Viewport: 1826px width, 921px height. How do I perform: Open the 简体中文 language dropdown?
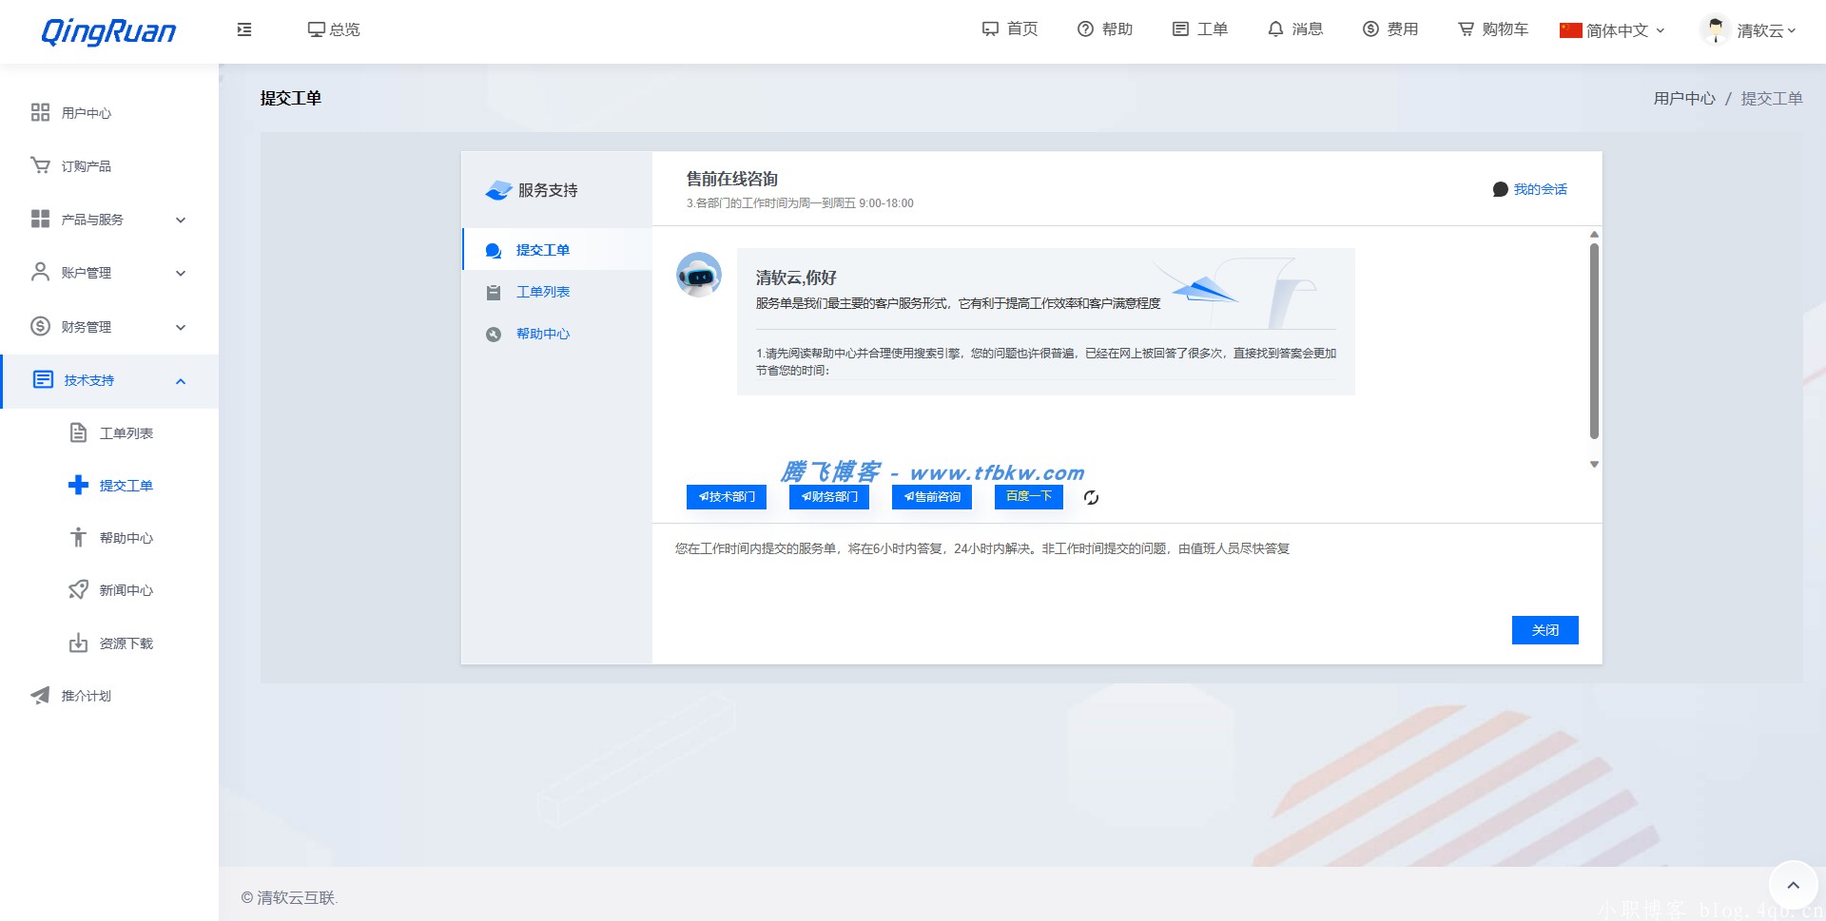pyautogui.click(x=1611, y=29)
